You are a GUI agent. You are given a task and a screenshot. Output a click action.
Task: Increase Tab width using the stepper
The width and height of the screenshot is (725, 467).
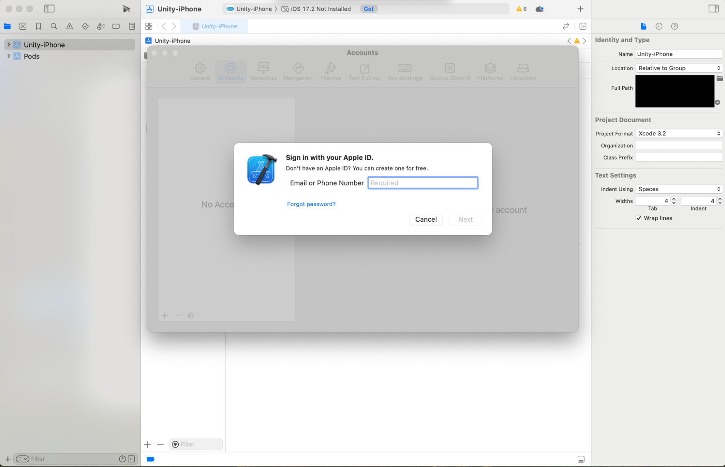pos(673,199)
